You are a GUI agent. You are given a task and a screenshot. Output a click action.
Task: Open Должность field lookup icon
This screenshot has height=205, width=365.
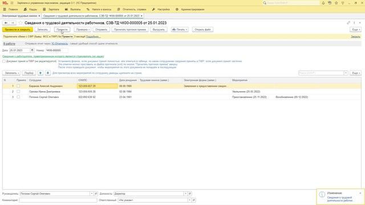pyautogui.click(x=190, y=194)
